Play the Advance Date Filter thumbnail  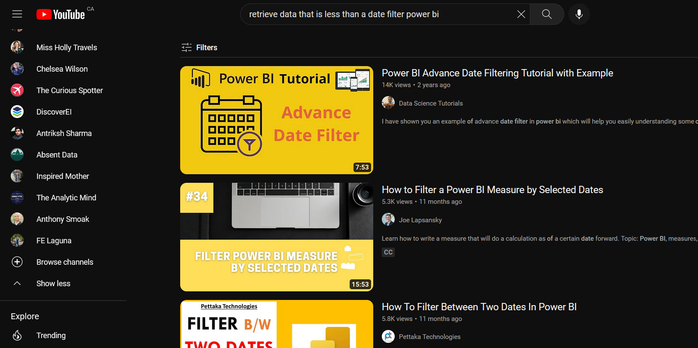[x=276, y=120]
